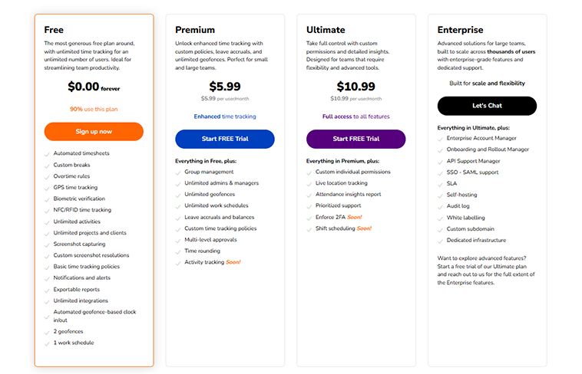Click checkmark icon beside Automated timesheets
Viewport: 582px width, 374px height.
point(48,154)
